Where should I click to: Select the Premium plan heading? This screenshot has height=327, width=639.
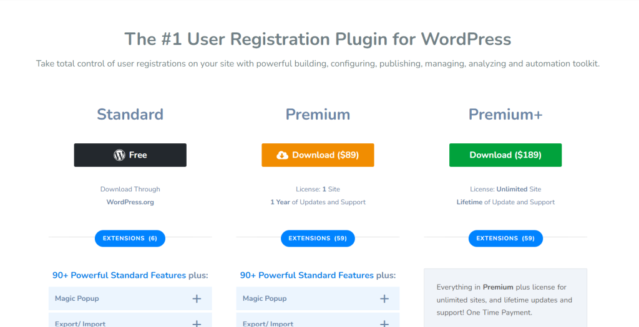pyautogui.click(x=318, y=115)
